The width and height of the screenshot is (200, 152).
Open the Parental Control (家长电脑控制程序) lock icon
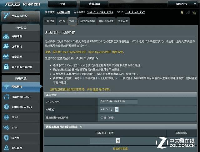(x=6, y=66)
